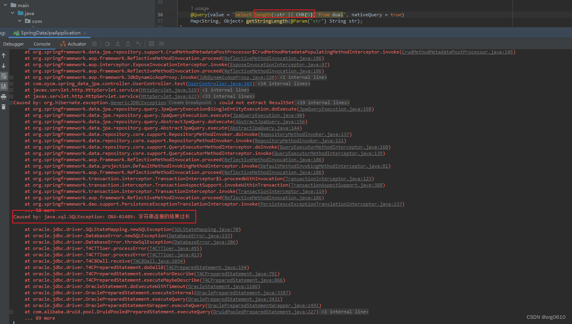Close the SpringDataJpaApplication debug tab
Screen dimensions: 572x324
pos(85,33)
